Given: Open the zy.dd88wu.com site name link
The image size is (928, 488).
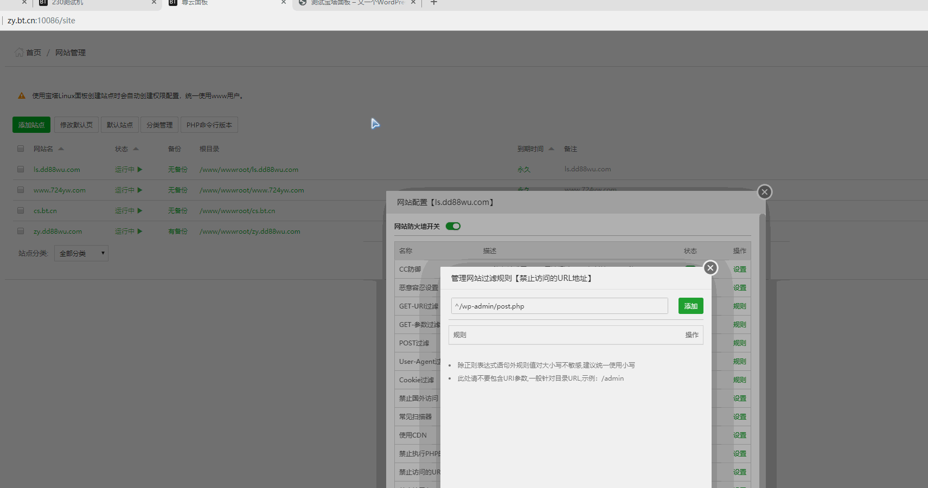Looking at the screenshot, I should tap(58, 232).
